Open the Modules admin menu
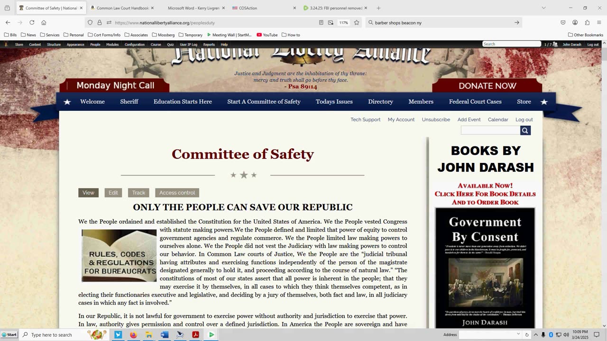607x341 pixels. (x=112, y=45)
